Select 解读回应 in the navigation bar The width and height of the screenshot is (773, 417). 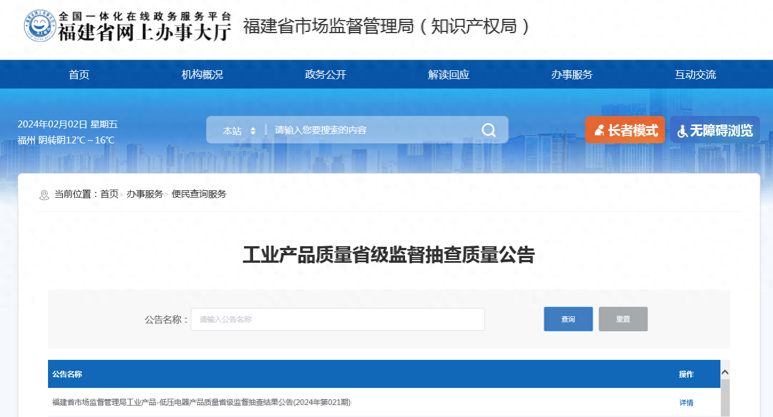[448, 75]
